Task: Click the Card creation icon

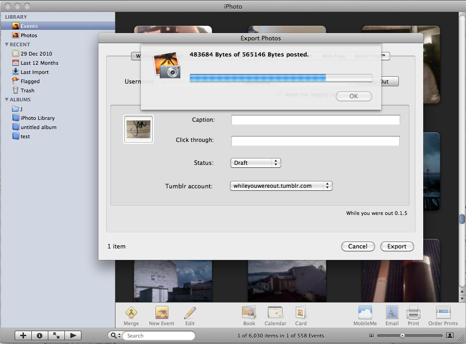Action: coord(300,316)
